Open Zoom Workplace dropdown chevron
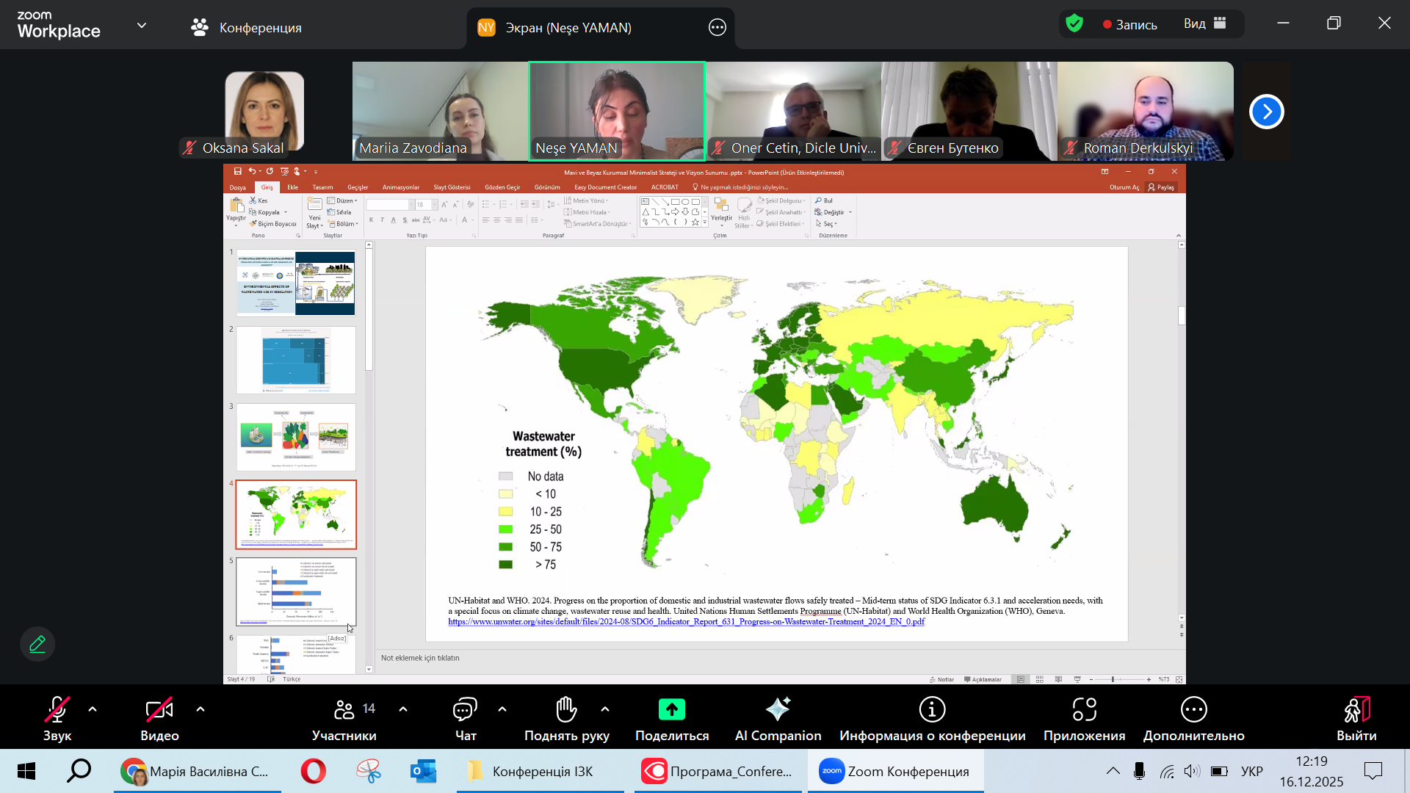 [142, 26]
